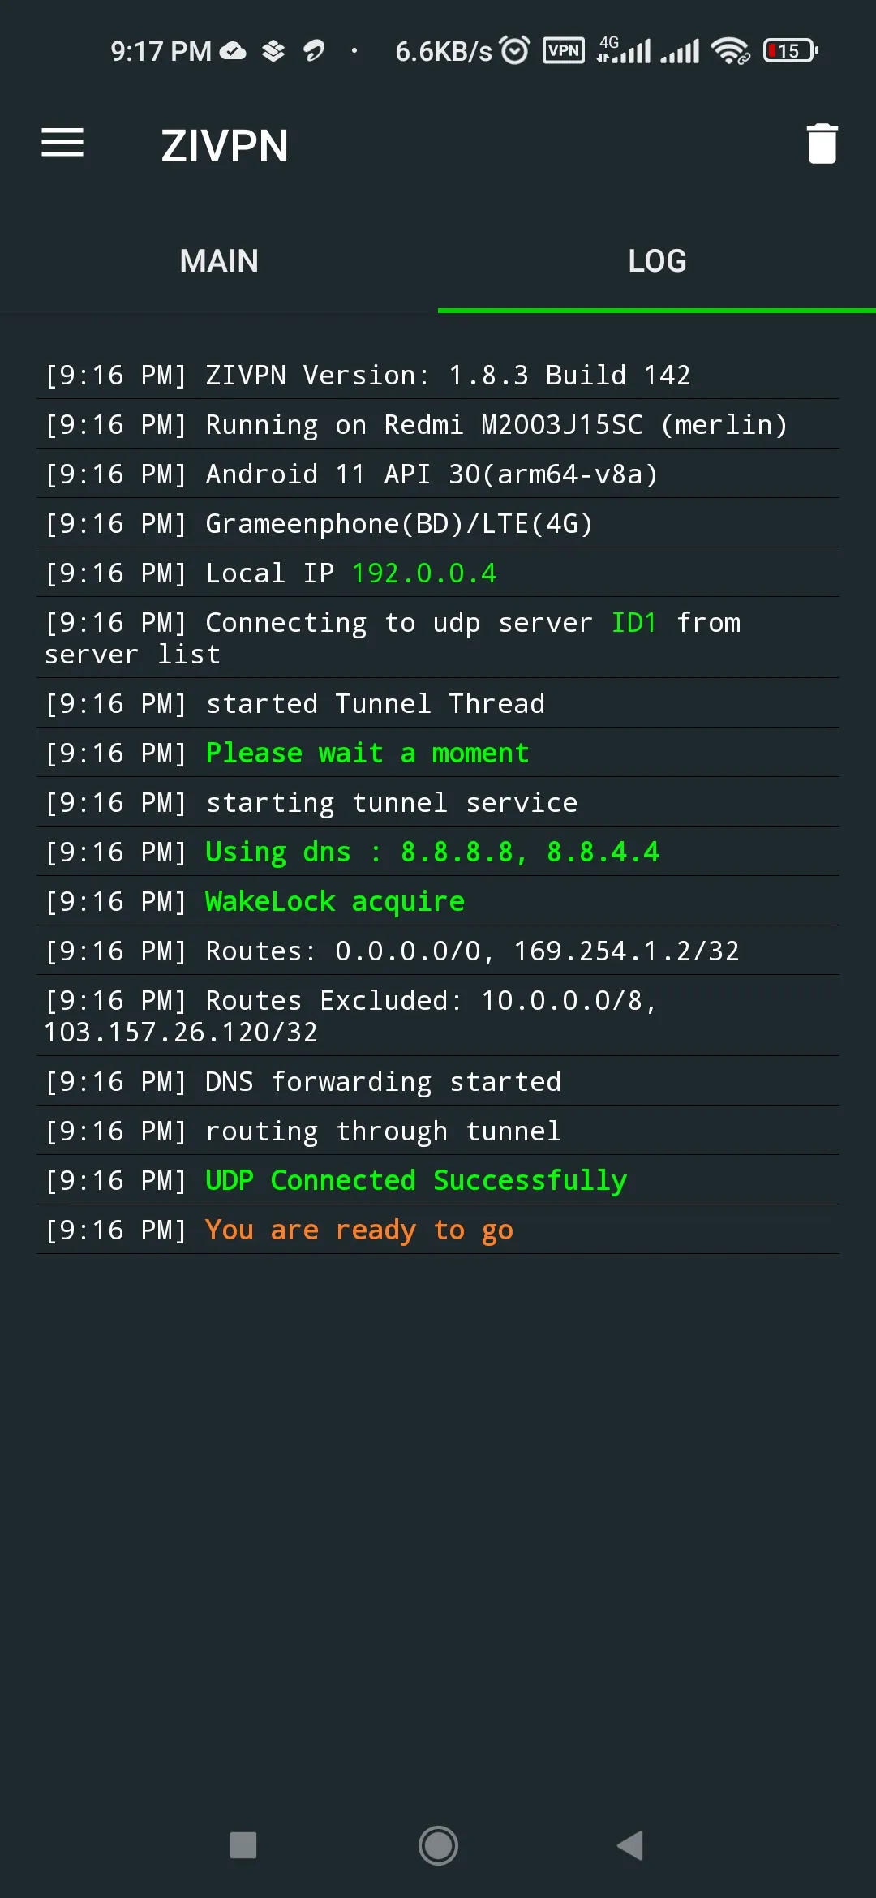The height and width of the screenshot is (1898, 876).
Task: Select the UDP Connected Successfully log entry
Action: point(414,1179)
